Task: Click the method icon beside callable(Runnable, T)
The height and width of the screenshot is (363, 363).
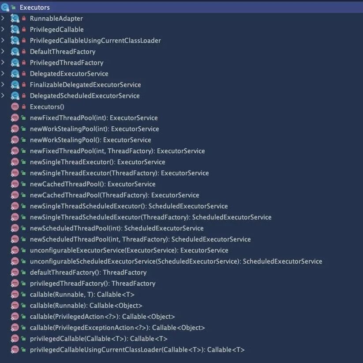Action: coord(15,295)
